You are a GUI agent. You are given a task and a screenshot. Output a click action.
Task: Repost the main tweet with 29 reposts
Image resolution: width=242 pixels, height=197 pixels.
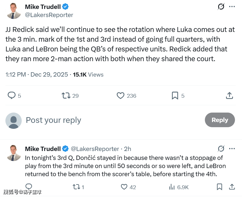point(66,96)
